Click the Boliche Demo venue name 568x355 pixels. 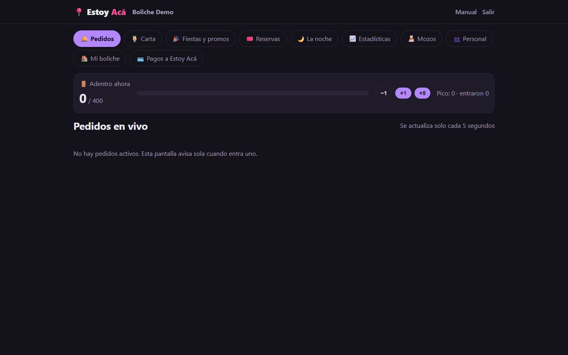153,12
